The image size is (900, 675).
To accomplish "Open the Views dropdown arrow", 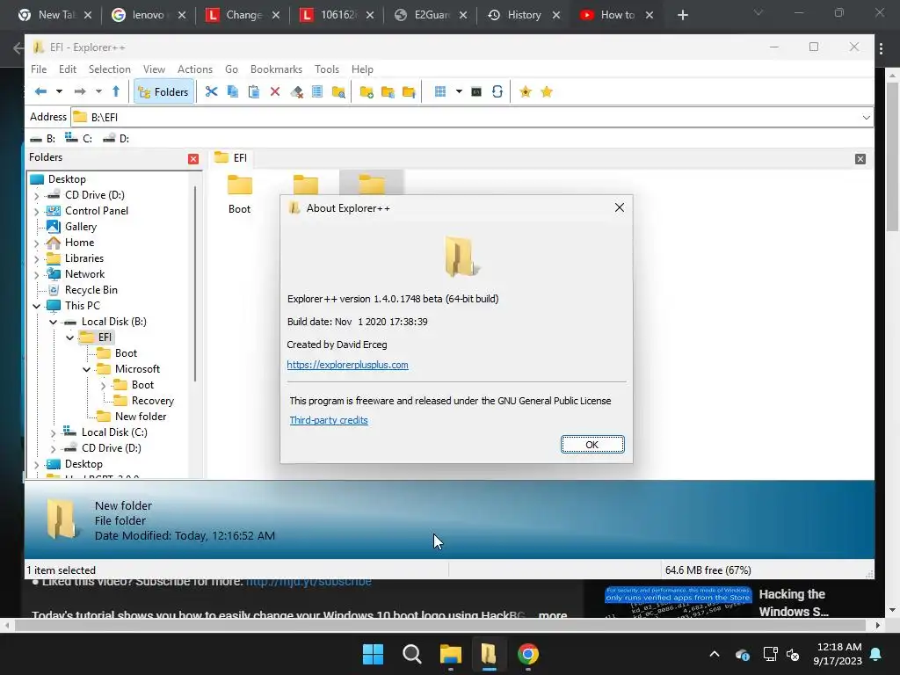I will coord(459,91).
